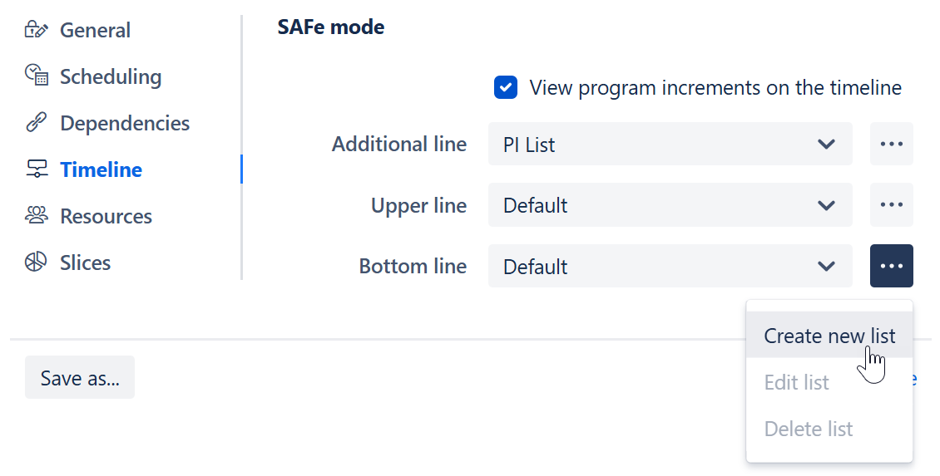Uncheck View program increments on the timeline
Screen dimensions: 940x476
click(506, 87)
